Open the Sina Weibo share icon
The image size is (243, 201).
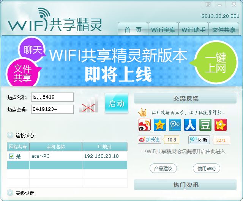point(145,125)
